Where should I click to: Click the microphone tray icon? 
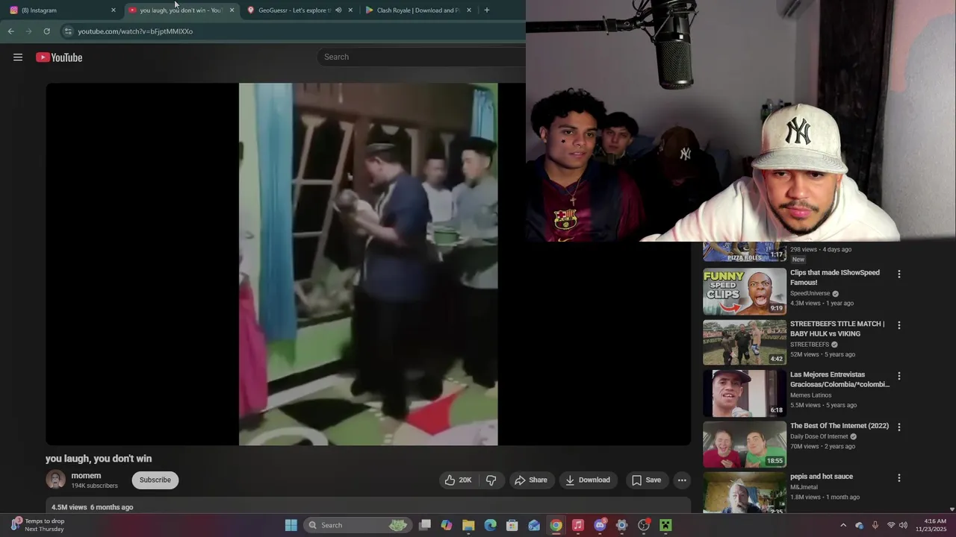pos(875,525)
